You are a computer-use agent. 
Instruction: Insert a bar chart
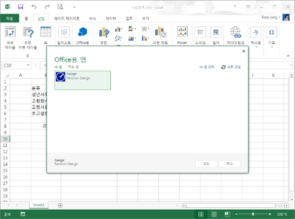pyautogui.click(x=132, y=29)
